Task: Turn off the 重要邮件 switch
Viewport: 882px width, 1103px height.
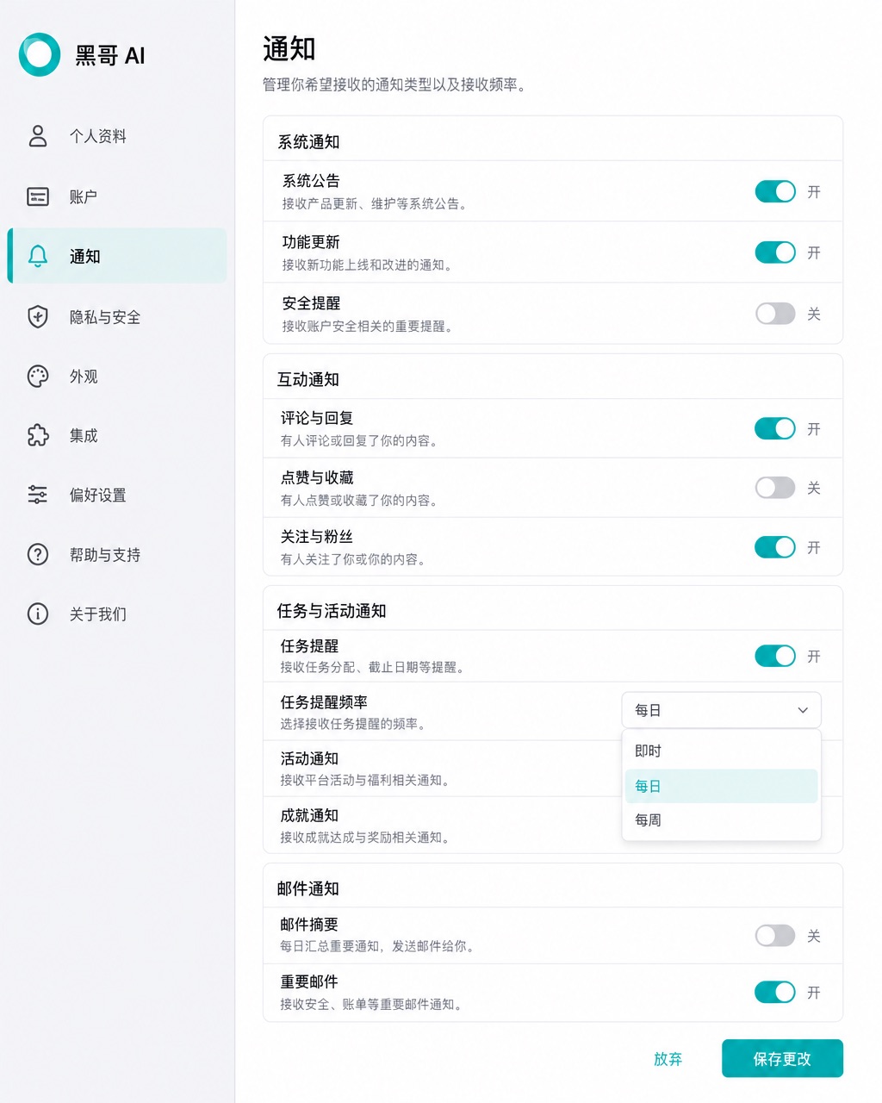Action: click(775, 992)
